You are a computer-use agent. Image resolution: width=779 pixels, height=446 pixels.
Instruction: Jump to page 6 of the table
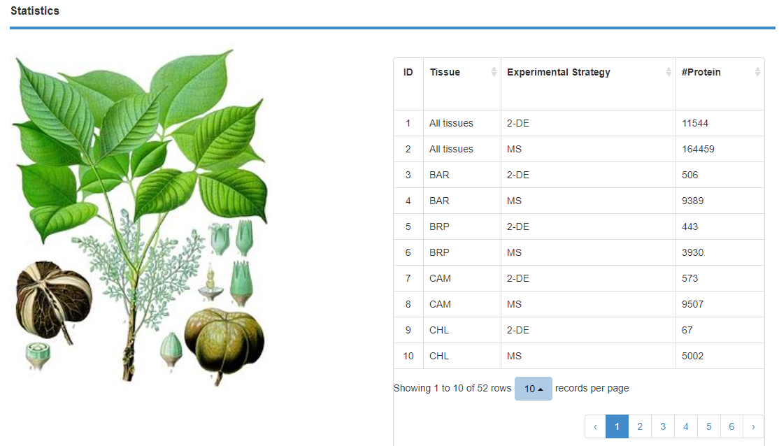point(731,426)
